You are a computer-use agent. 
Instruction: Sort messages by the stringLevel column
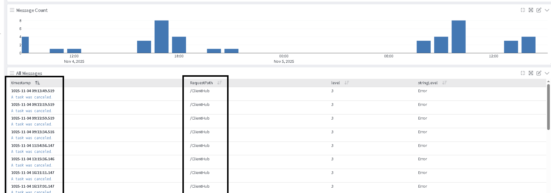click(444, 83)
